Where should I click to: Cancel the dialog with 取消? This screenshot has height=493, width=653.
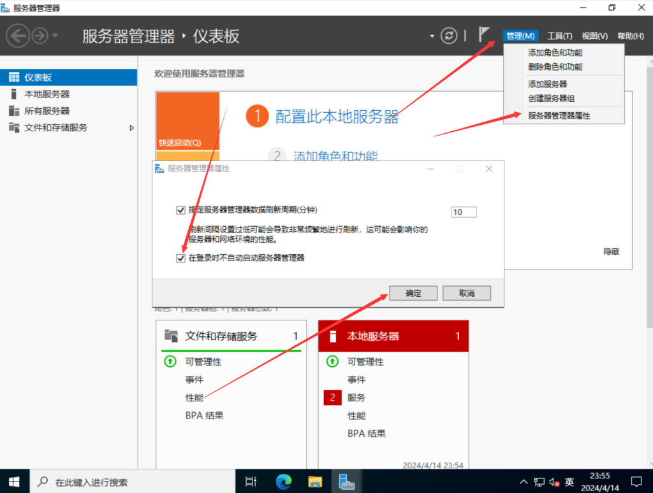(x=467, y=293)
